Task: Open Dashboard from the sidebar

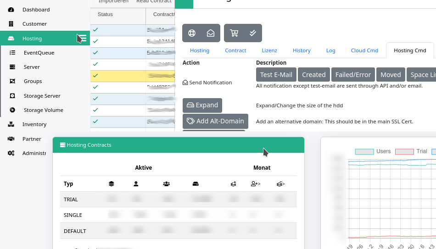Action: tap(36, 10)
